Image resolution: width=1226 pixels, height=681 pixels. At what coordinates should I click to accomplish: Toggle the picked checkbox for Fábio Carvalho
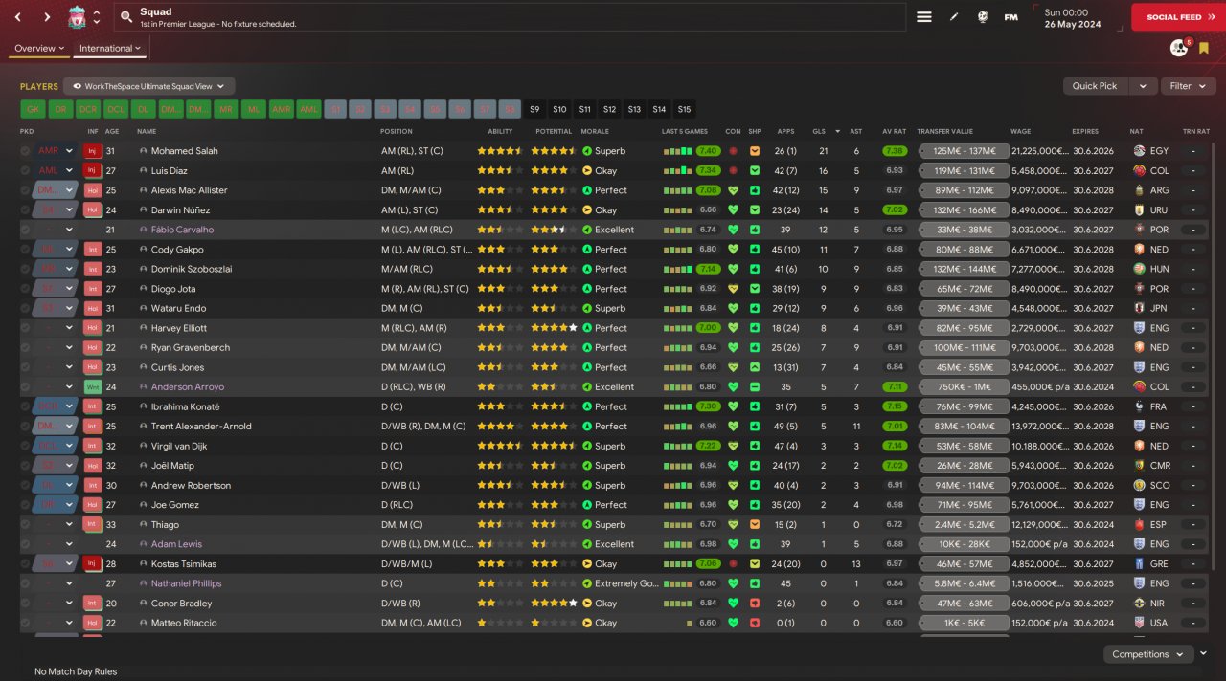(x=25, y=230)
